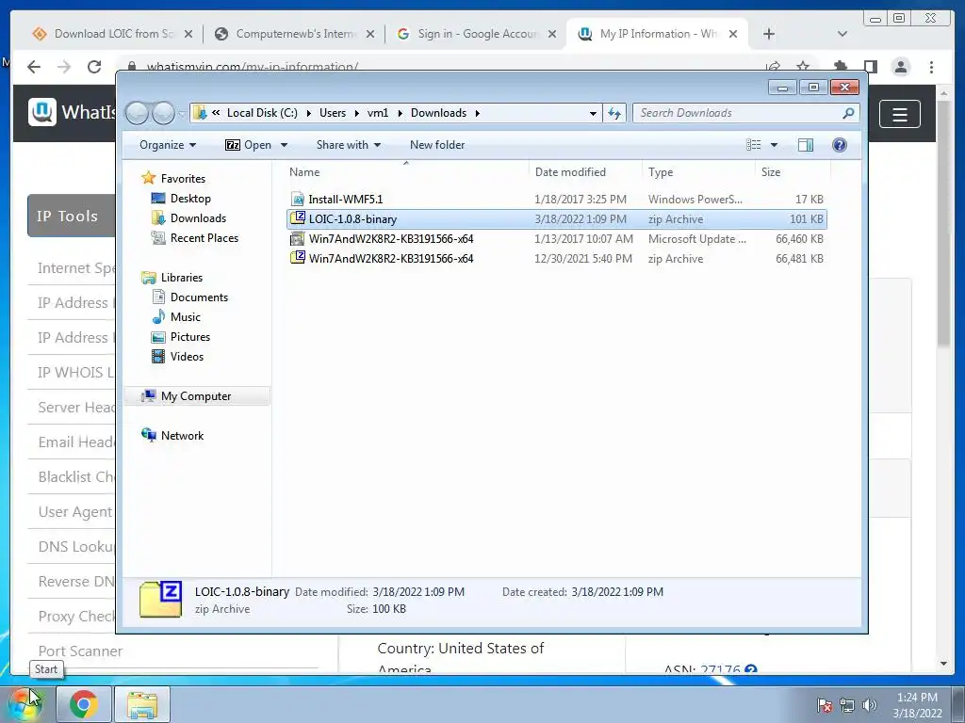Open the Chrome tab search chevron
Image resolution: width=965 pixels, height=723 pixels.
842,34
